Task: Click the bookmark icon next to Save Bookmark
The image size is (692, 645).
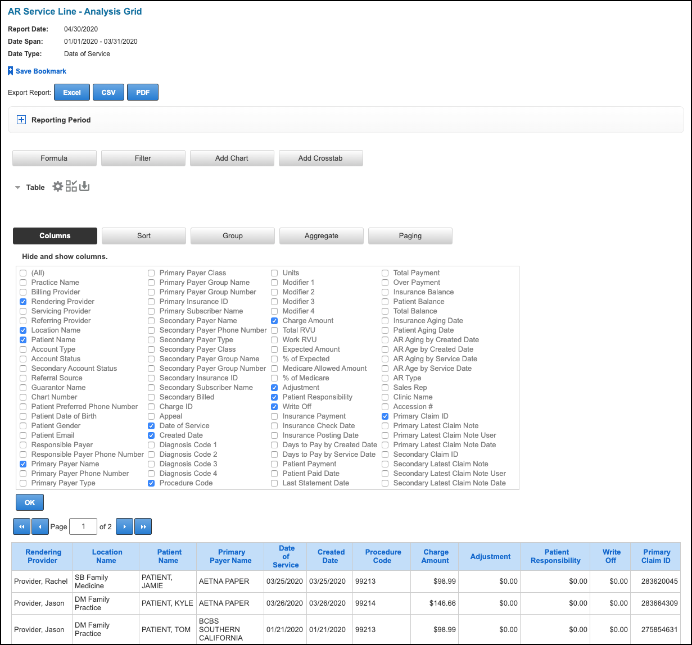Action: coord(10,70)
